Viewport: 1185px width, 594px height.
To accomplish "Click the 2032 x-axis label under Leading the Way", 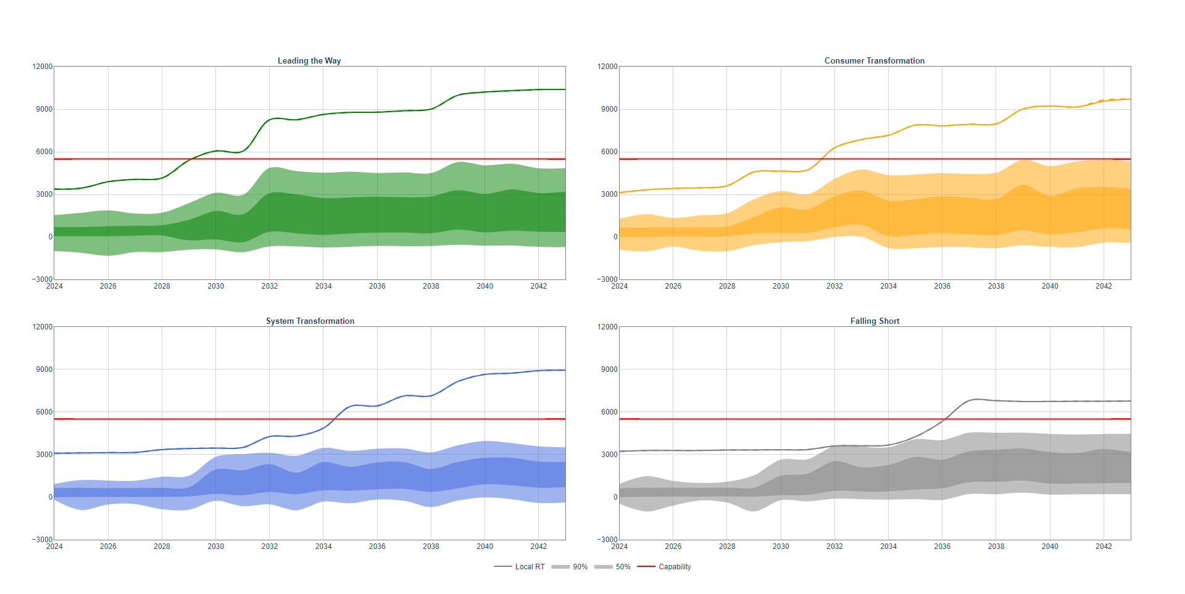I will pos(269,286).
